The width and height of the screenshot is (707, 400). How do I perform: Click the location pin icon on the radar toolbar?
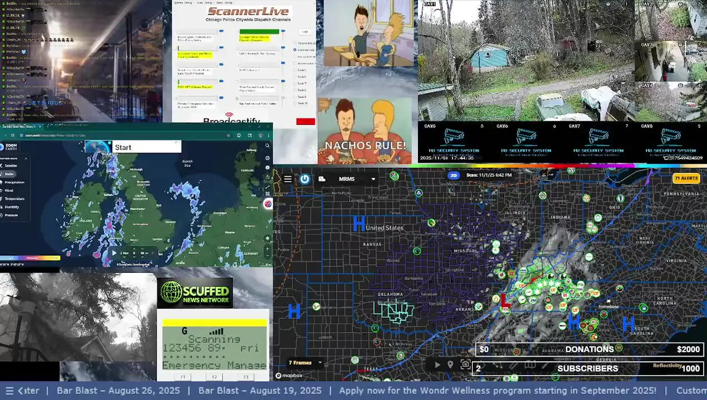[x=451, y=365]
